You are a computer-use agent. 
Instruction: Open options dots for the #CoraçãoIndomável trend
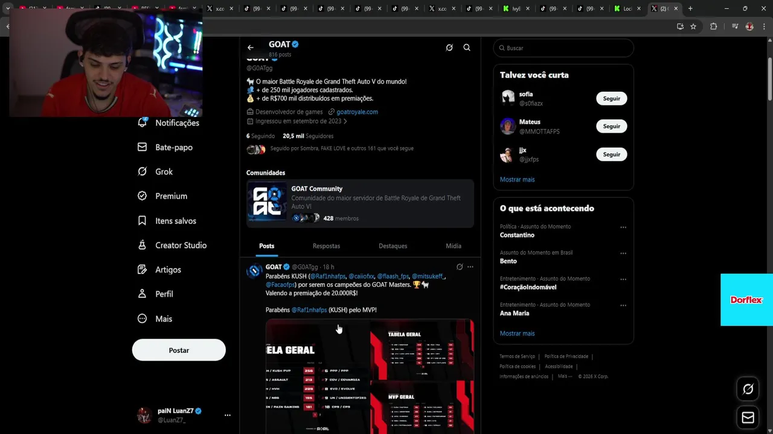point(623,280)
